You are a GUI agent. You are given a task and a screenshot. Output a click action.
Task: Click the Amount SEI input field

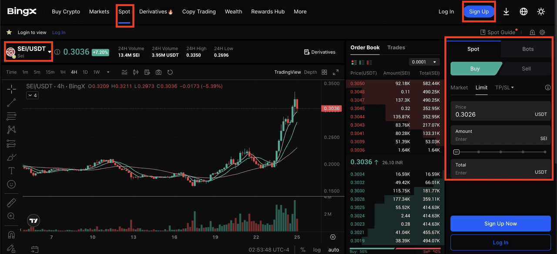pyautogui.click(x=500, y=135)
